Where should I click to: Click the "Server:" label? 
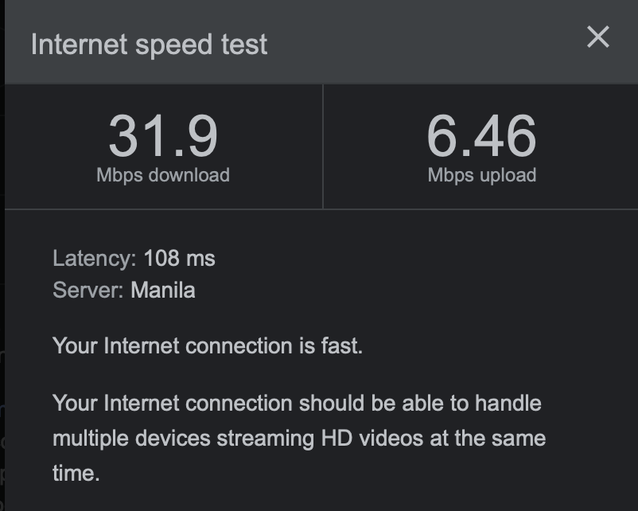[88, 290]
